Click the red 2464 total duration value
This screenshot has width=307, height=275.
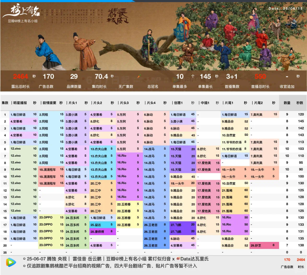coord(20,76)
